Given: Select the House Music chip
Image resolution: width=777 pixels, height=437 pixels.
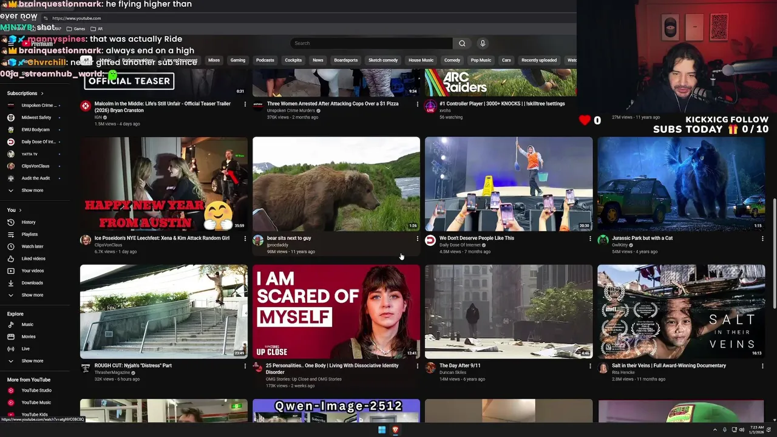Looking at the screenshot, I should tap(421, 60).
